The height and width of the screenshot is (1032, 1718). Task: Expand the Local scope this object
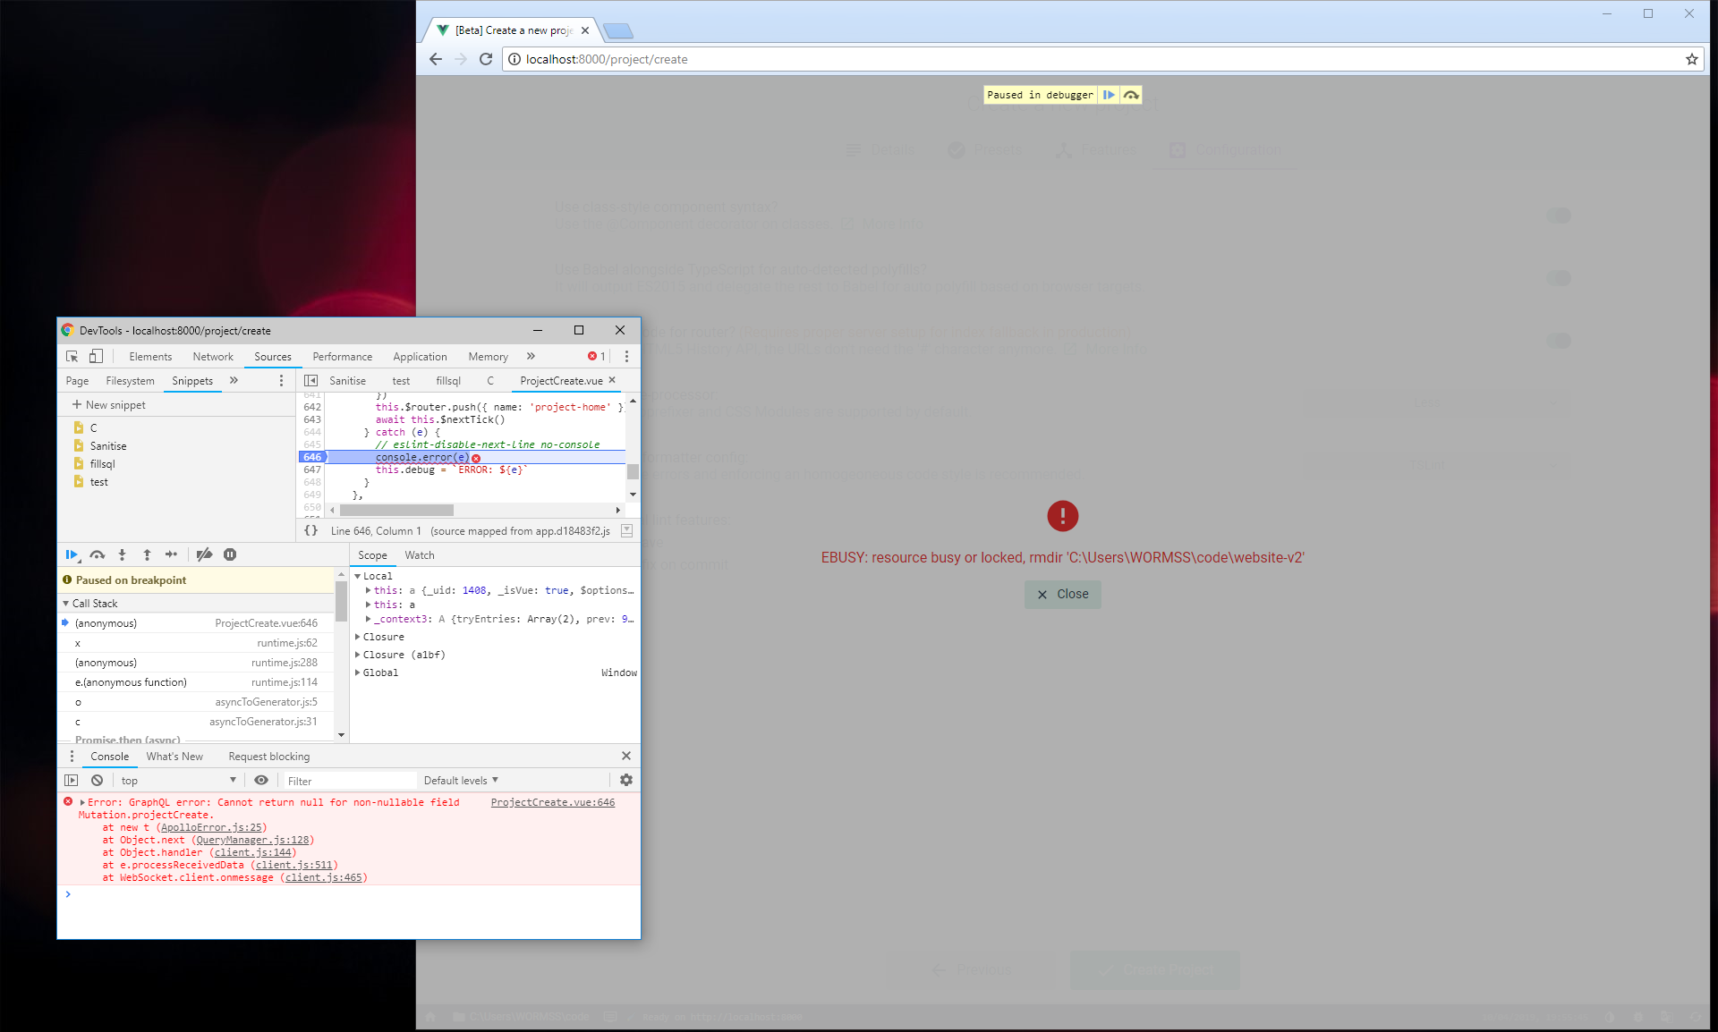tap(370, 590)
